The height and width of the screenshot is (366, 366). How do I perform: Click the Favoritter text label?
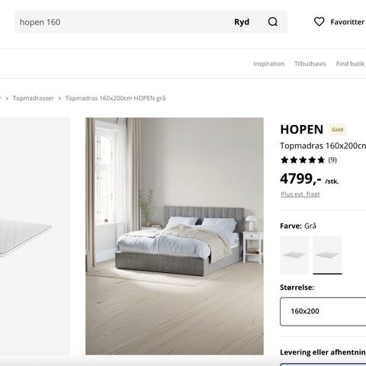tap(348, 22)
